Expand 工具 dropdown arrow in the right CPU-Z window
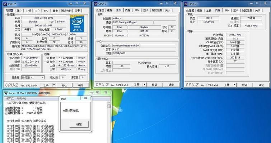Screen dimensions: 271x143 click(234, 85)
